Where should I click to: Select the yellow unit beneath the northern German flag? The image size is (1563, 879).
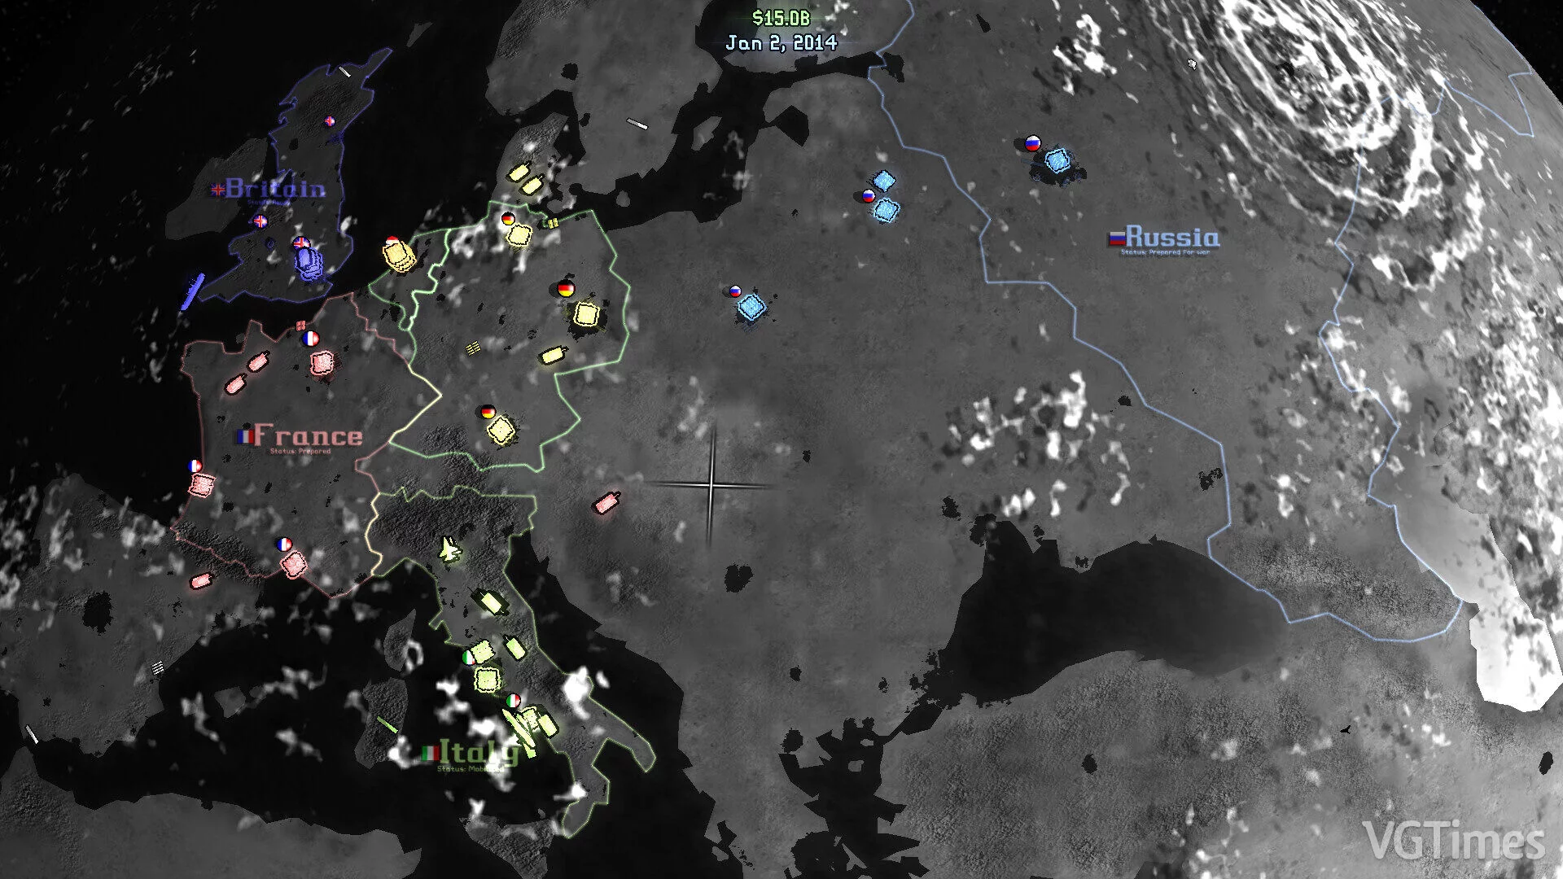(x=519, y=236)
